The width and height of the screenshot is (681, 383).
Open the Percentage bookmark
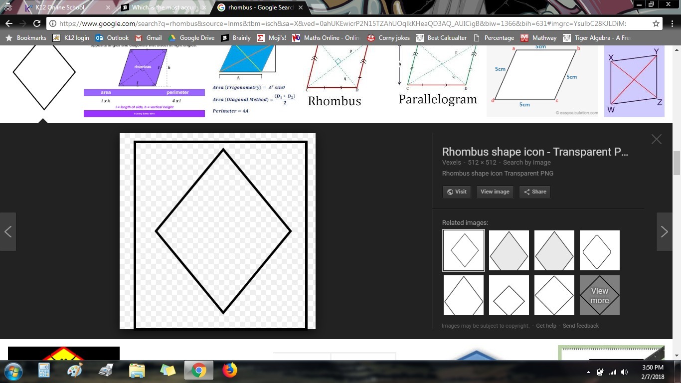(494, 38)
